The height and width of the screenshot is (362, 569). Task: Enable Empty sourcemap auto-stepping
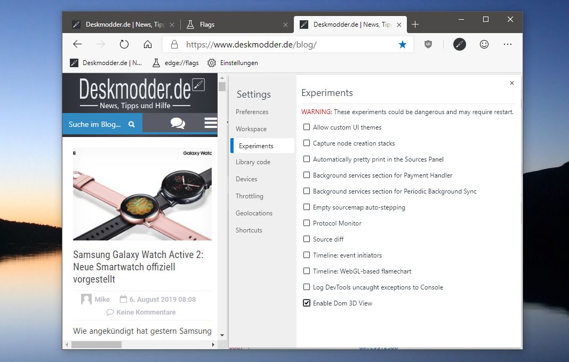[x=307, y=207]
